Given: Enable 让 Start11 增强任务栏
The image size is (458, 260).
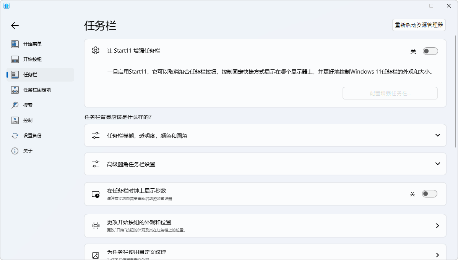Looking at the screenshot, I should tap(430, 50).
